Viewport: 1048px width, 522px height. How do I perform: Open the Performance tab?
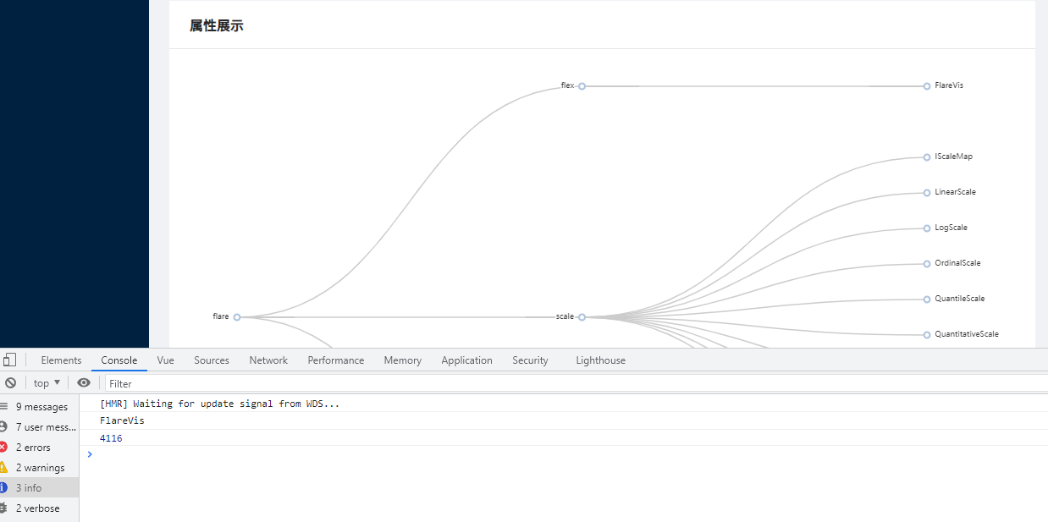coord(336,360)
